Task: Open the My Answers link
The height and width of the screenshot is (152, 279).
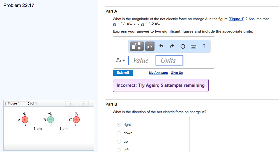Action: click(158, 73)
